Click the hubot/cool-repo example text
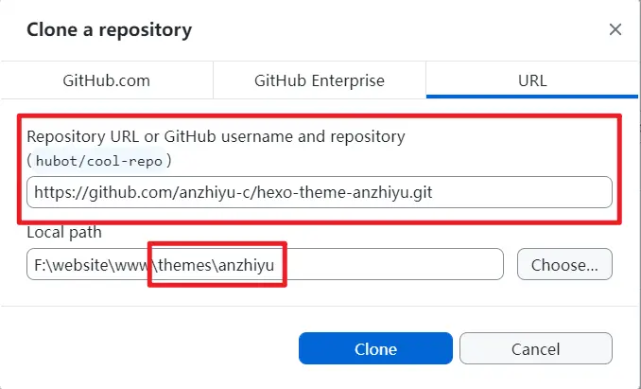Screen dimensions: 641x389 99,161
